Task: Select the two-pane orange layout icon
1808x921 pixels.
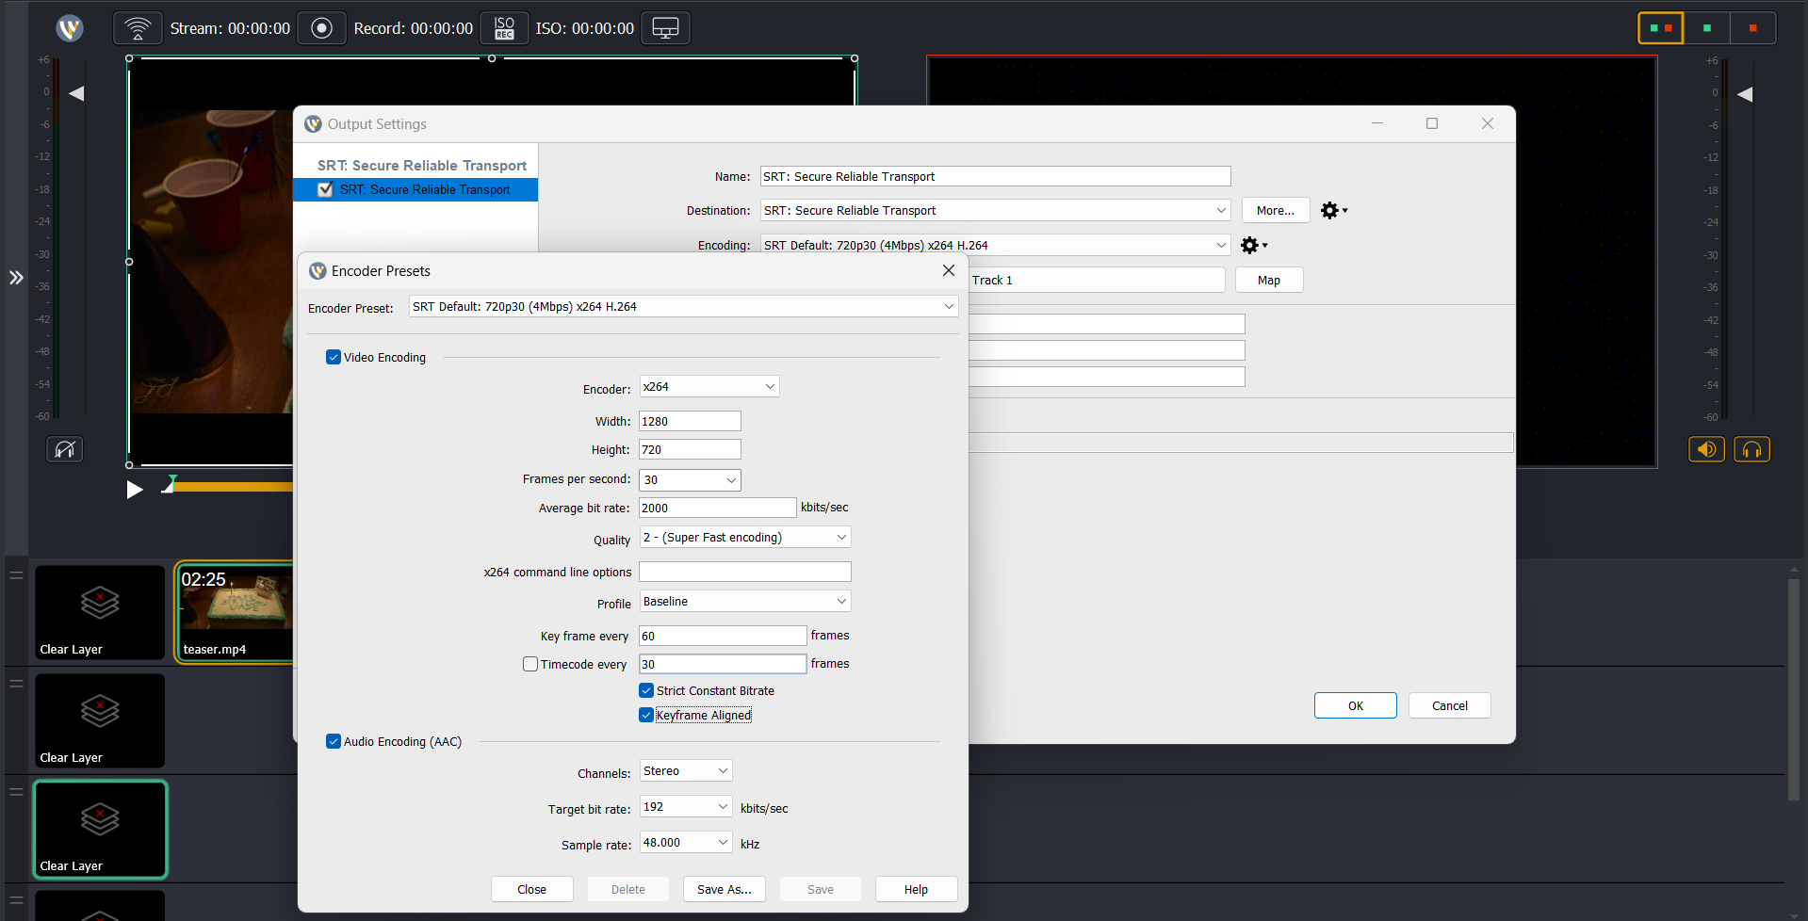Action: coord(1660,28)
